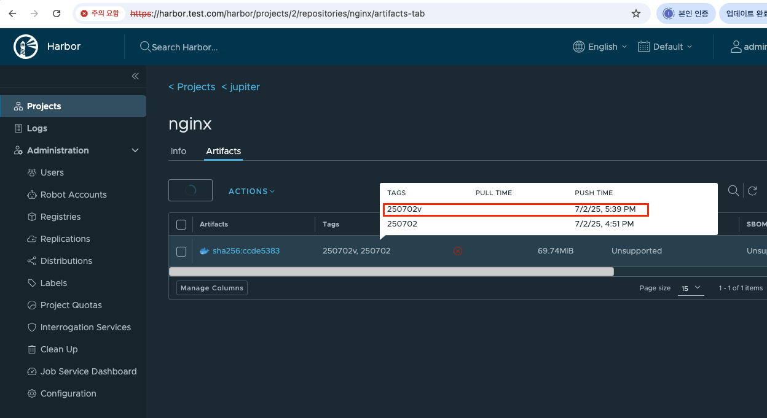Click the Robot Accounts icon

coord(32,195)
